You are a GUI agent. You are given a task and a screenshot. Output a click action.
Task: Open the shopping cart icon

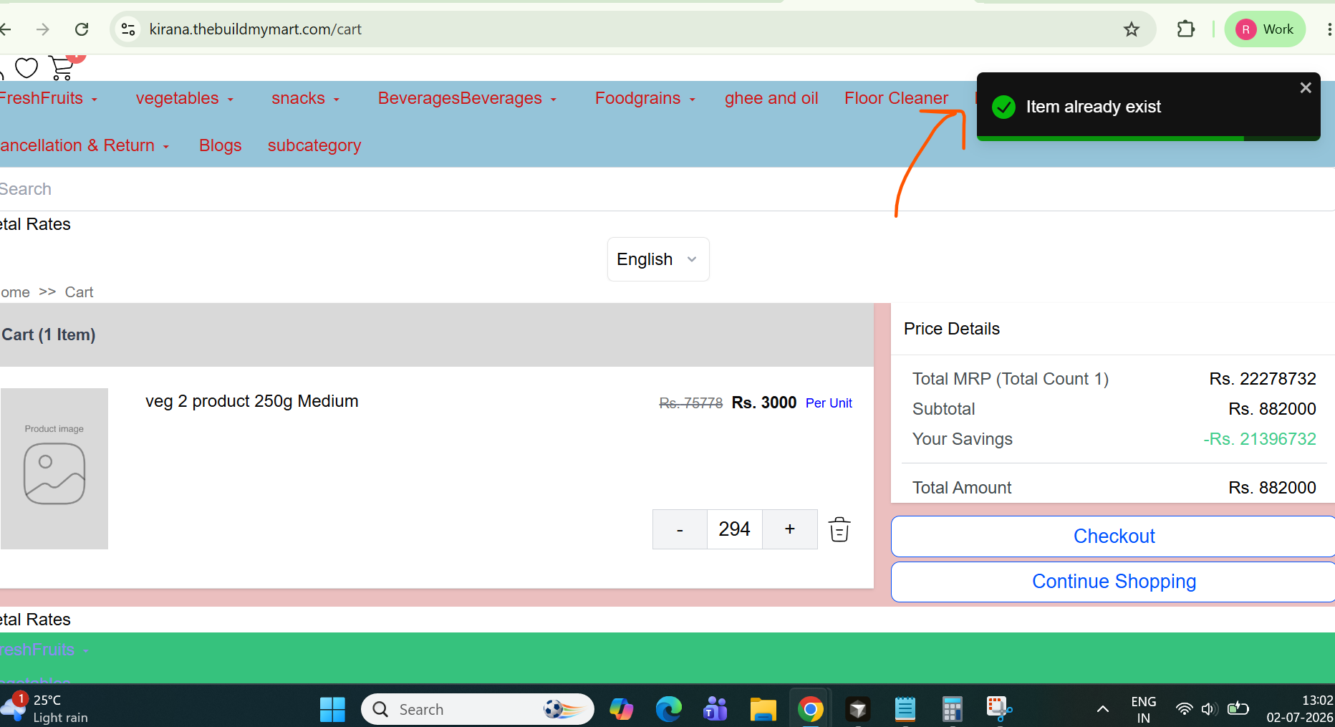[x=62, y=68]
